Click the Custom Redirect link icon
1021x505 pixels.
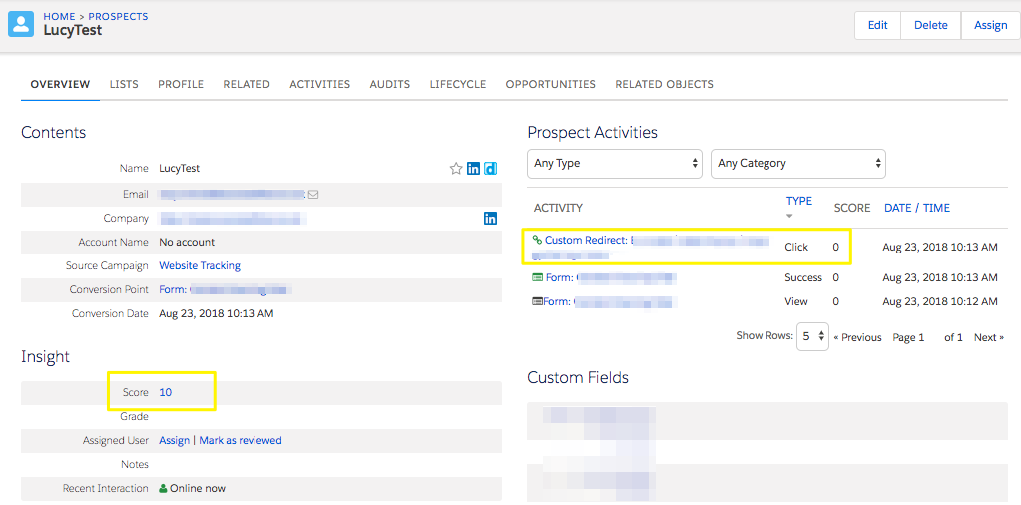click(x=537, y=240)
